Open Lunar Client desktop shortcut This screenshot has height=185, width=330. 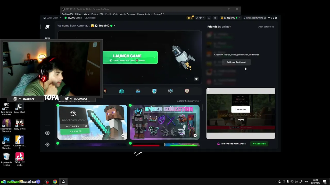(x=20, y=108)
